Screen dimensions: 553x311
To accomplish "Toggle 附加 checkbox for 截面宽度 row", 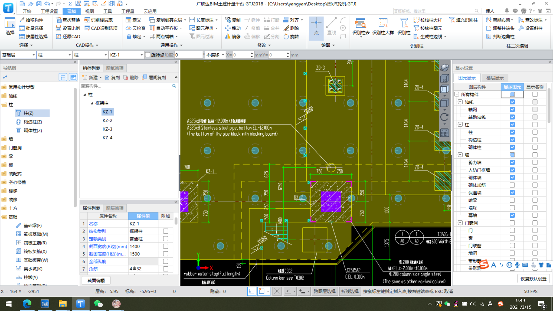I will tap(165, 246).
